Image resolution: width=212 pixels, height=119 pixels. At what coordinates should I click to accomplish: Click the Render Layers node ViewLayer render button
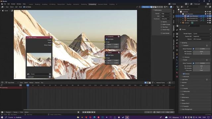[x=50, y=77]
